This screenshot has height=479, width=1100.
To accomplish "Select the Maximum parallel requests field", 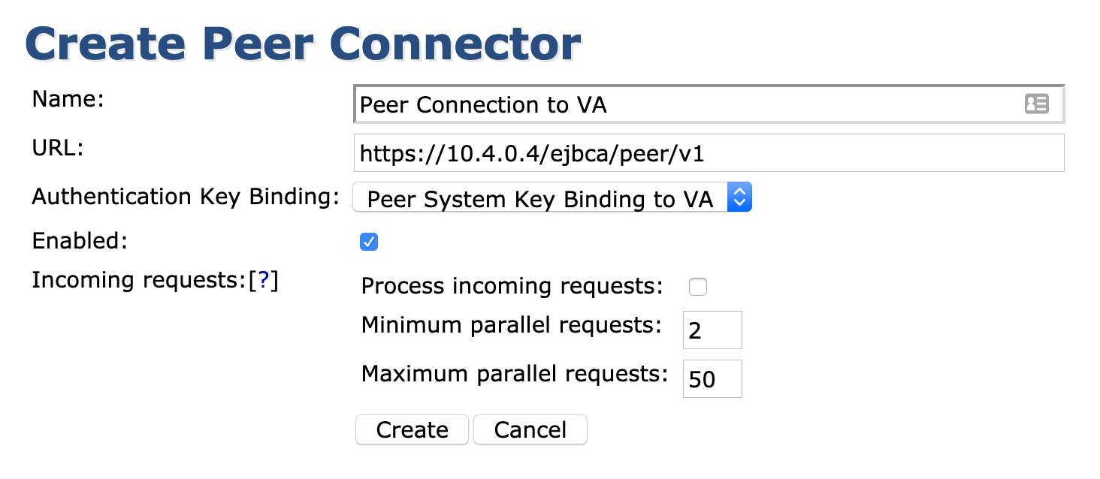I will [x=712, y=379].
